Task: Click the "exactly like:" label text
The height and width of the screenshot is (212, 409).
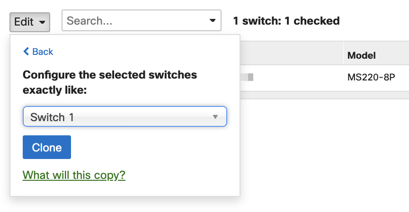Action: pos(55,90)
